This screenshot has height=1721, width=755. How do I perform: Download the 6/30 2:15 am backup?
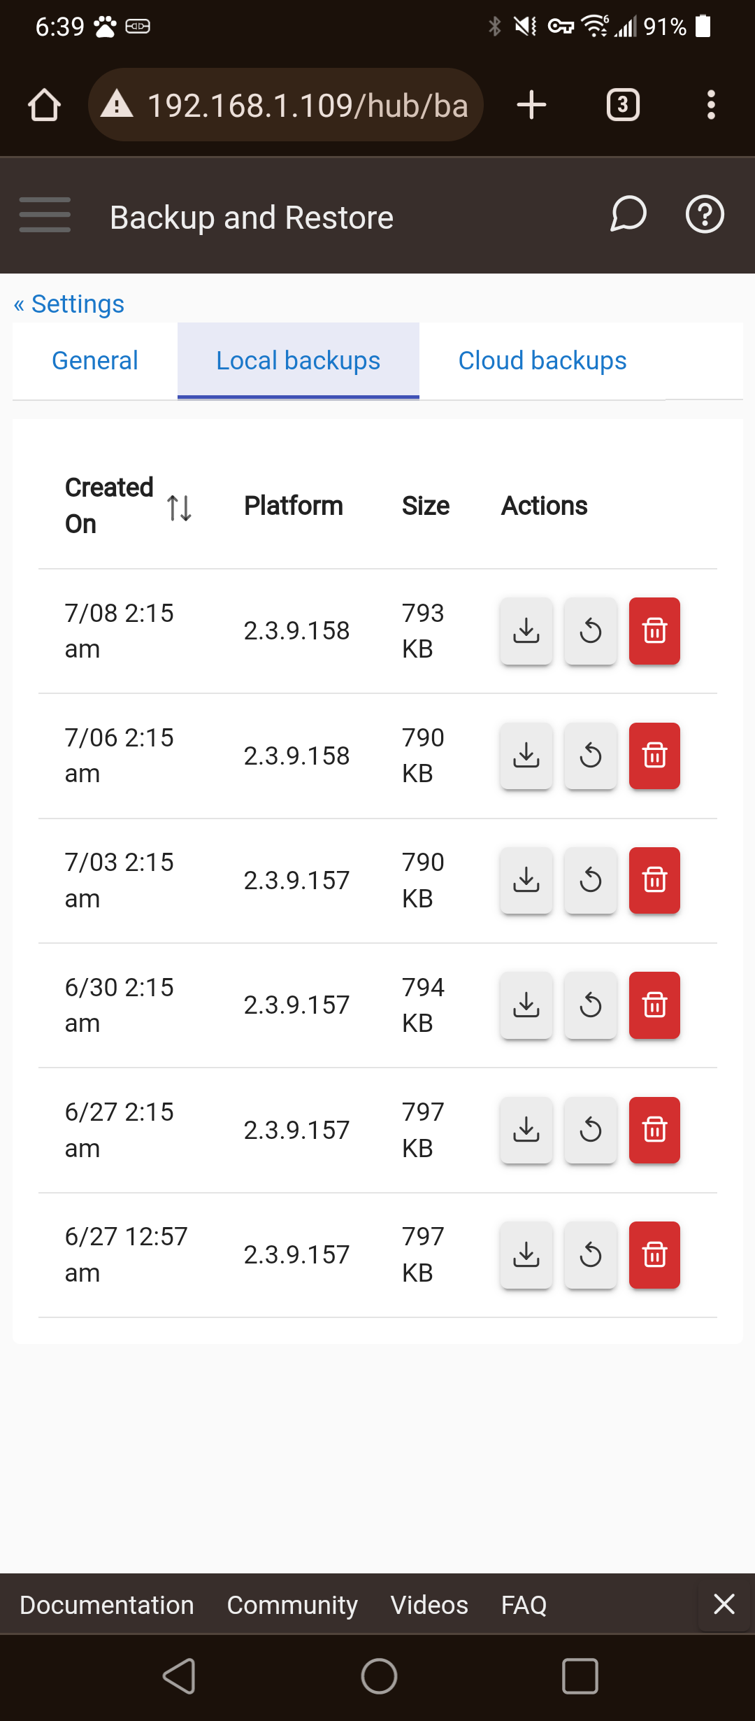[x=526, y=1005]
